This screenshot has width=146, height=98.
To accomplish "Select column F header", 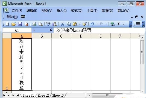I will (x=120, y=36).
